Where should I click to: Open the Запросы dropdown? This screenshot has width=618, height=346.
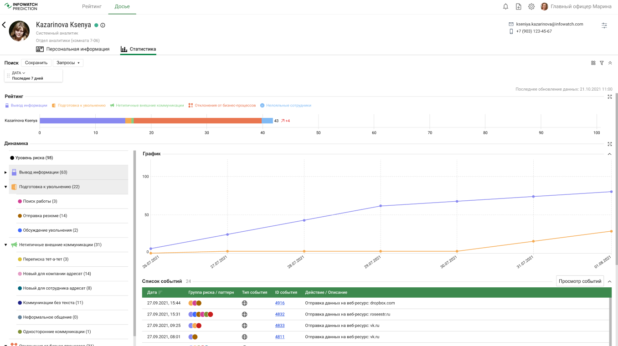tap(68, 63)
